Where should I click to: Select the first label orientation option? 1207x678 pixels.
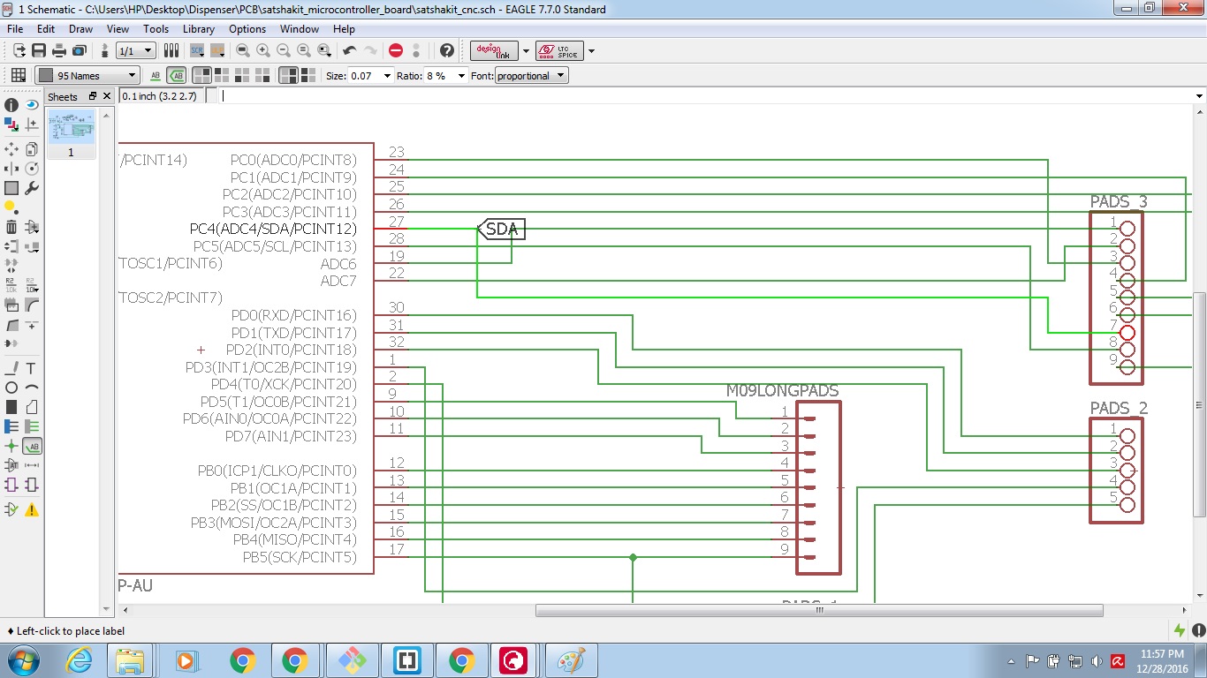pyautogui.click(x=201, y=76)
